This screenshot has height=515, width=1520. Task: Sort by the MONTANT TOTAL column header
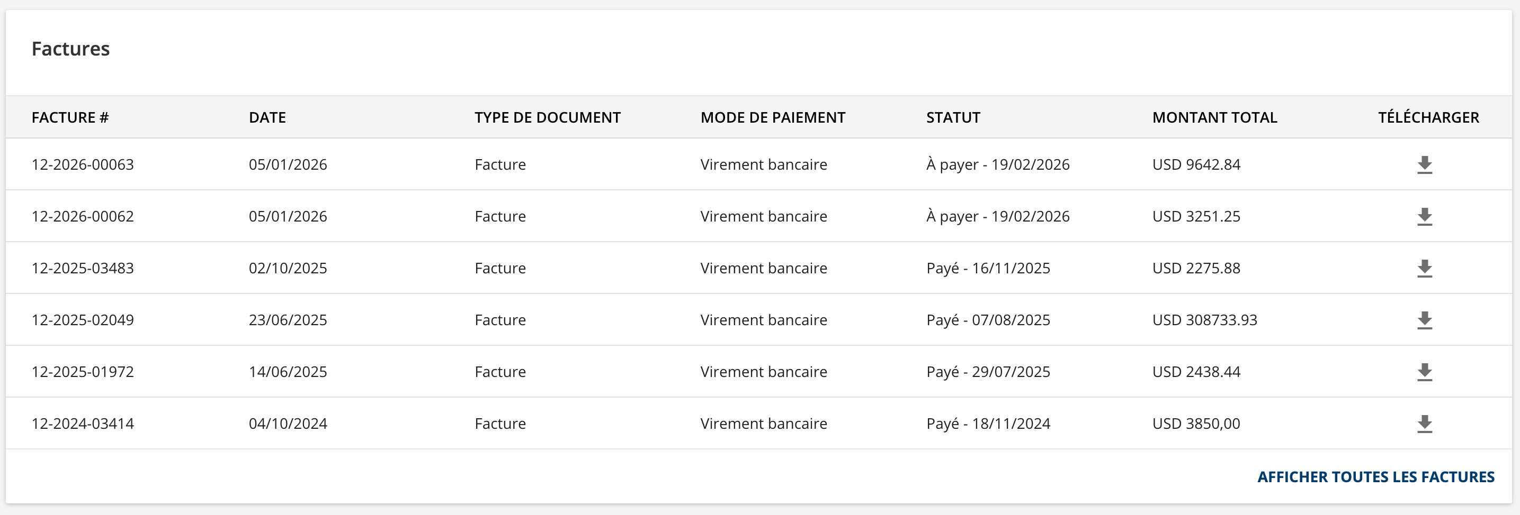pos(1214,117)
